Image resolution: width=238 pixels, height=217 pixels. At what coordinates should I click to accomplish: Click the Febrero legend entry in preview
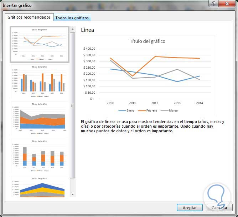(x=148, y=110)
